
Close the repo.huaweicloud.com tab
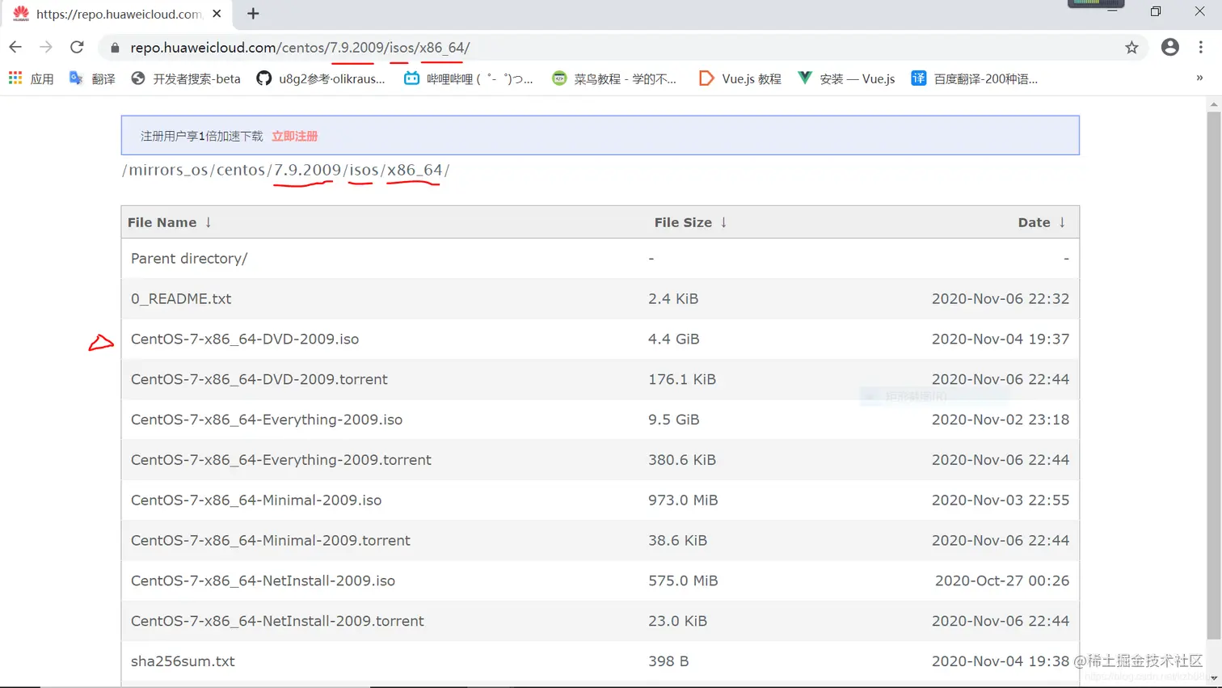coord(217,14)
